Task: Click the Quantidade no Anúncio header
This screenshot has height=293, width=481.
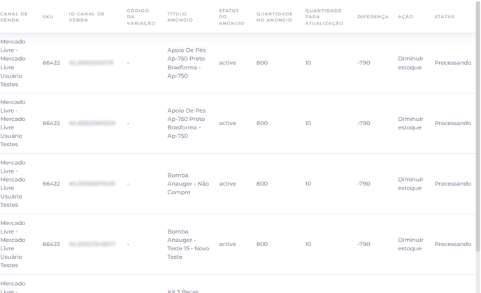Action: point(275,17)
